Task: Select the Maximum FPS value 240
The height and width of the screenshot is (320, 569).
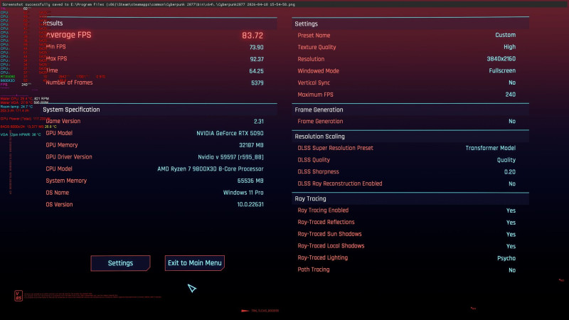Action: tap(511, 95)
